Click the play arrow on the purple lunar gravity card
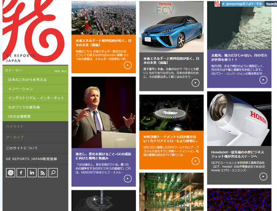The image size is (277, 211). pyautogui.click(x=263, y=80)
